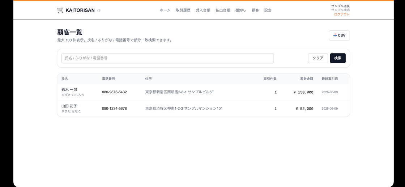Focus the 氏名 / ふりがな / 電話番号 search field
Image resolution: width=405 pixels, height=187 pixels.
(167, 58)
